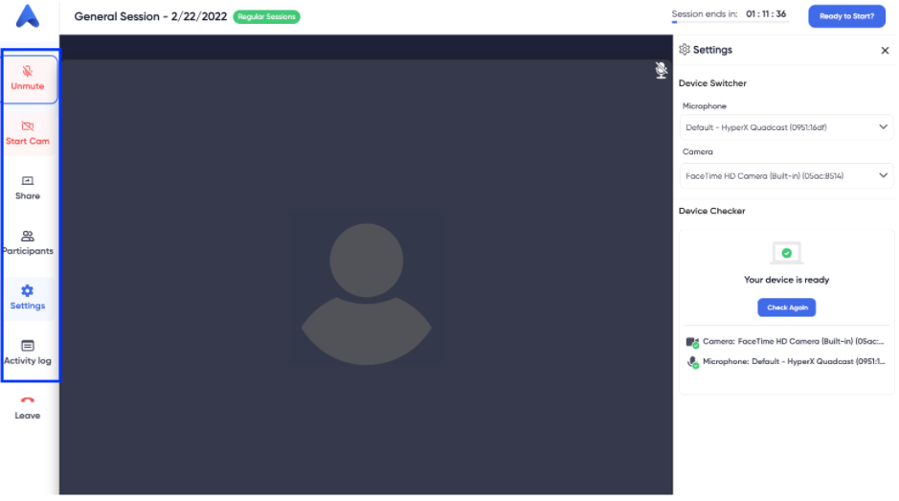Viewport: 899px width, 501px height.
Task: Click 'Camera: FaceTime HD Camera' status line
Action: 793,341
